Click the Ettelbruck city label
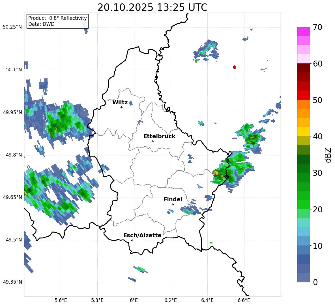Image resolution: width=335 pixels, height=306 pixels. (159, 136)
